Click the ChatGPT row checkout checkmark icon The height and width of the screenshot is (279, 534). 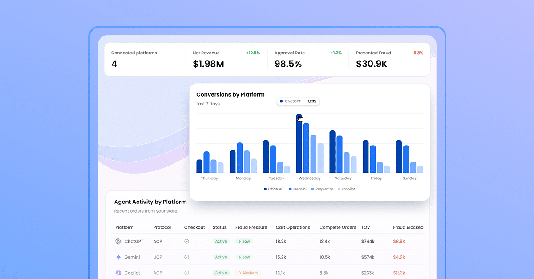pos(187,241)
